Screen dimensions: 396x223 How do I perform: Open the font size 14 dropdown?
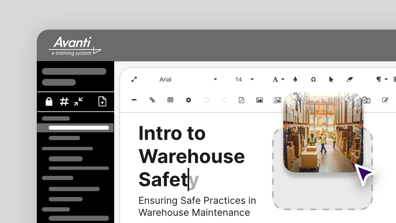(x=244, y=80)
